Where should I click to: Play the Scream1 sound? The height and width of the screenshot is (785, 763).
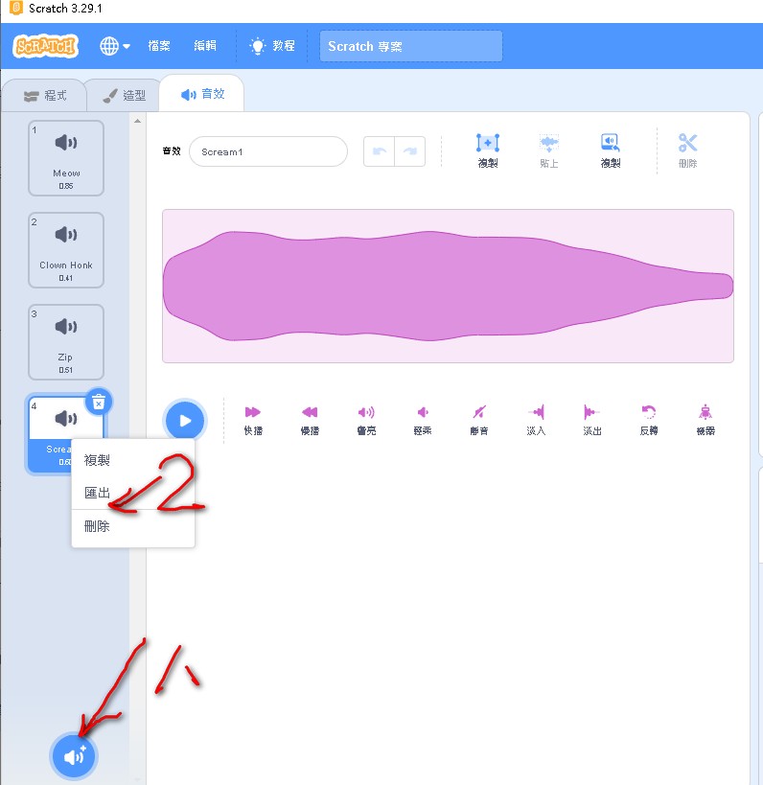(x=186, y=420)
